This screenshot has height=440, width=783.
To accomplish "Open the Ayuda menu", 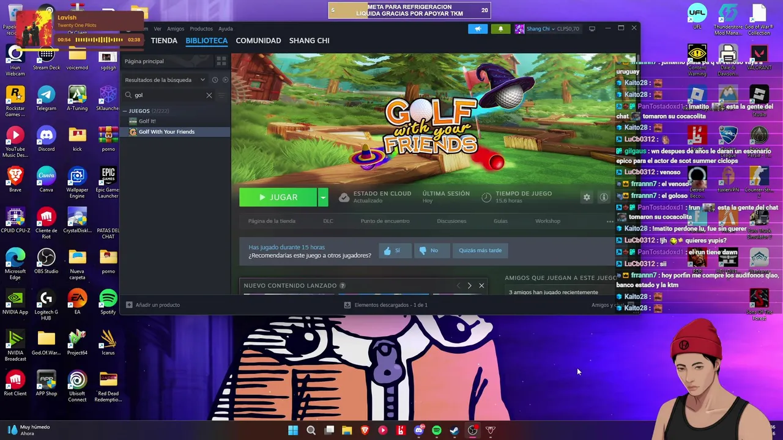I will pyautogui.click(x=226, y=29).
